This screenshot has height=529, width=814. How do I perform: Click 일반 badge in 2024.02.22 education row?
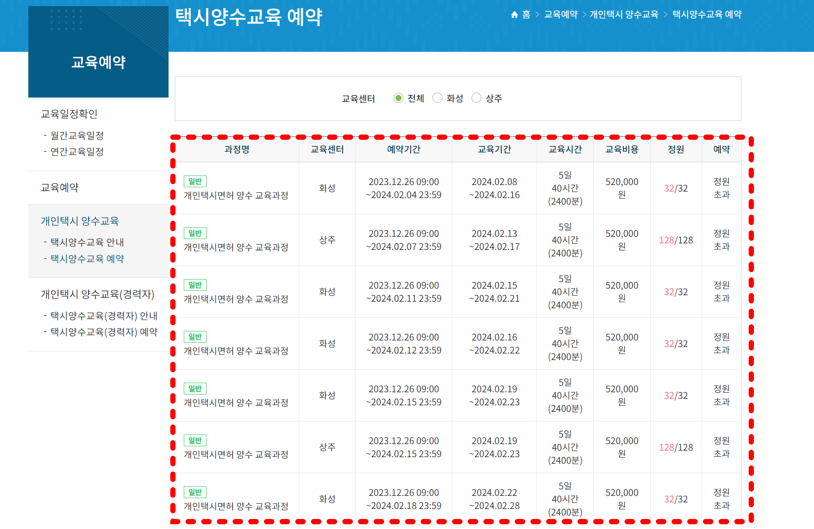195,492
